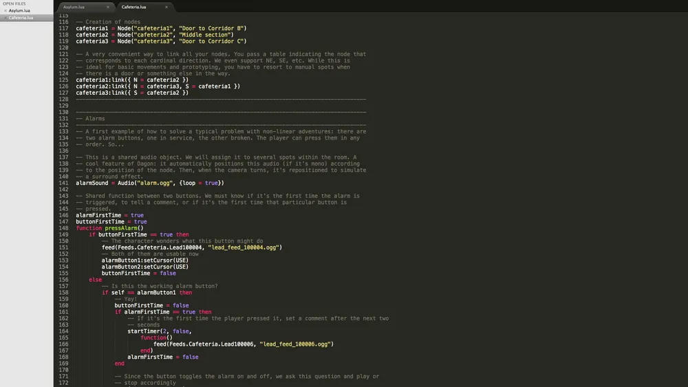Close Cafeteria.lua from the Open Files sidebar
The width and height of the screenshot is (688, 387).
click(x=6, y=18)
